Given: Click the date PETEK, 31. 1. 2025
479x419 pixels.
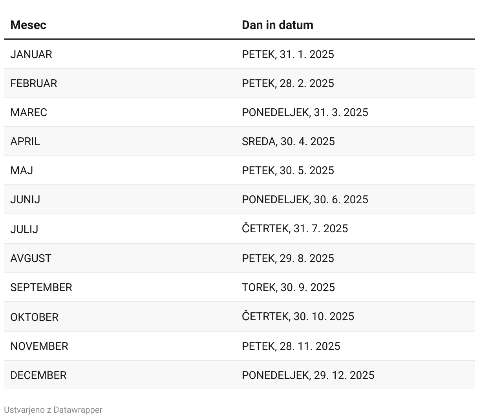Looking at the screenshot, I should pos(288,54).
